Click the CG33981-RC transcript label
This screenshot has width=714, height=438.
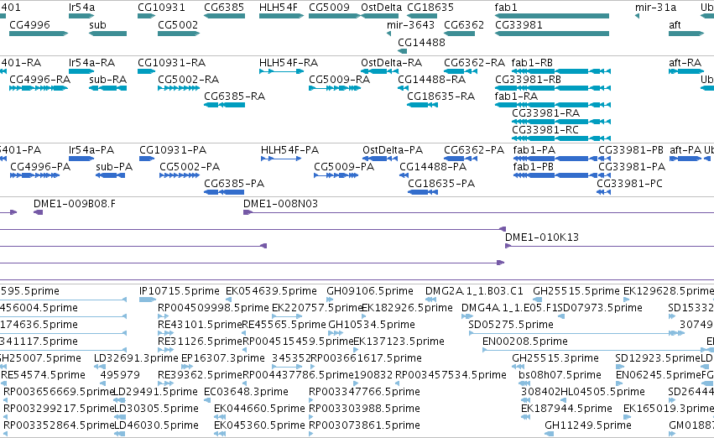click(x=545, y=130)
